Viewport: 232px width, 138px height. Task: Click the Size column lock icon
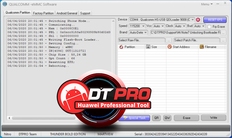coord(148,47)
